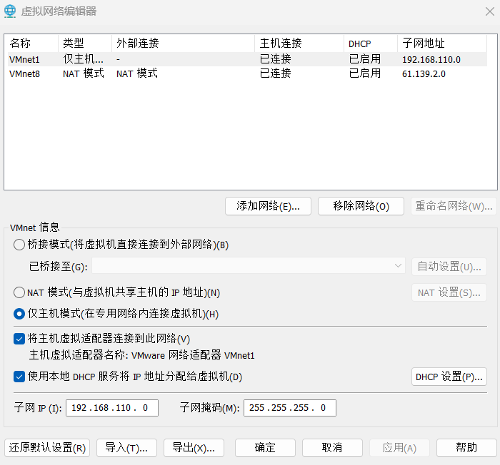Close the 虚拟网络编辑器 window
This screenshot has width=500, height=465.
pyautogui.click(x=490, y=11)
